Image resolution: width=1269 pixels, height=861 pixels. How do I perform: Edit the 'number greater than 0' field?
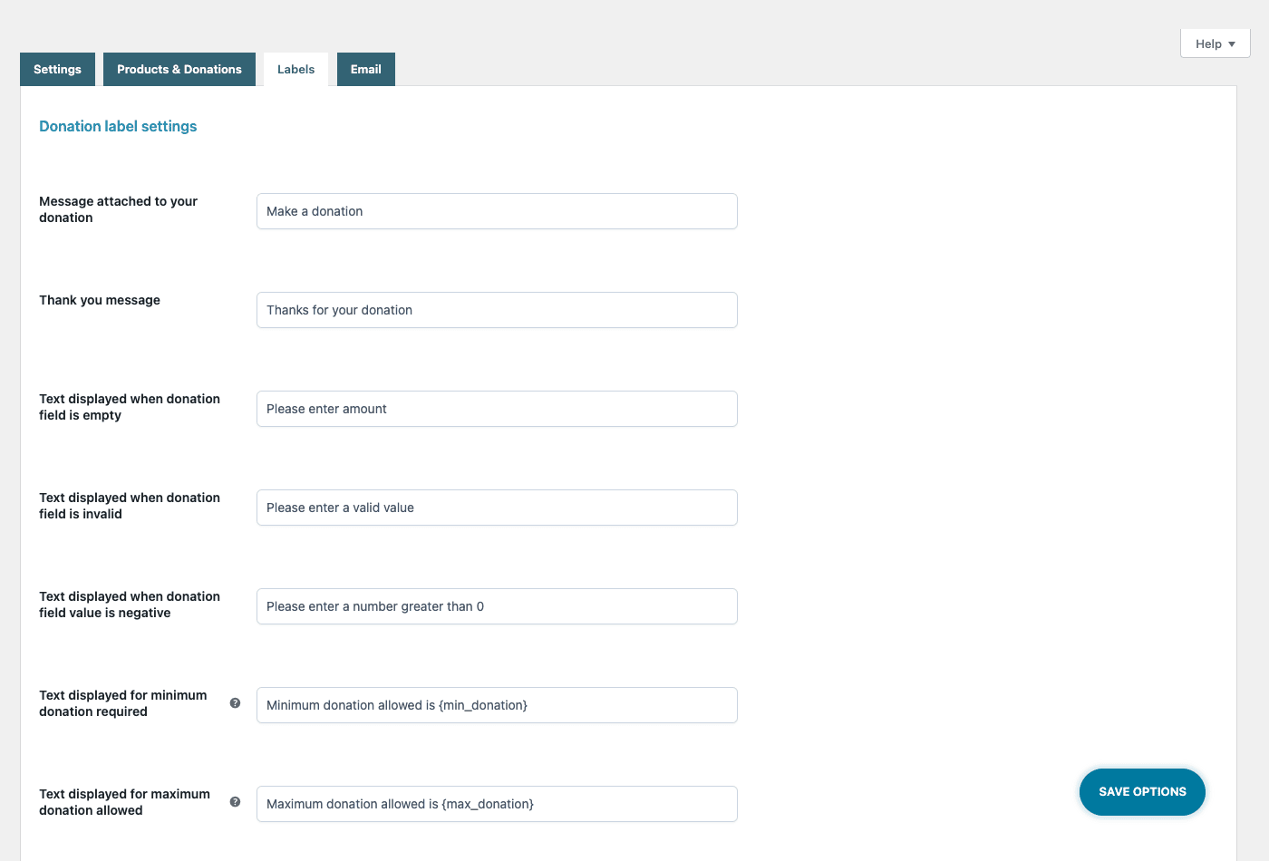(x=497, y=606)
